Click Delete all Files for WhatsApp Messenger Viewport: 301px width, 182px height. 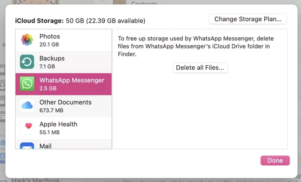[x=200, y=67]
